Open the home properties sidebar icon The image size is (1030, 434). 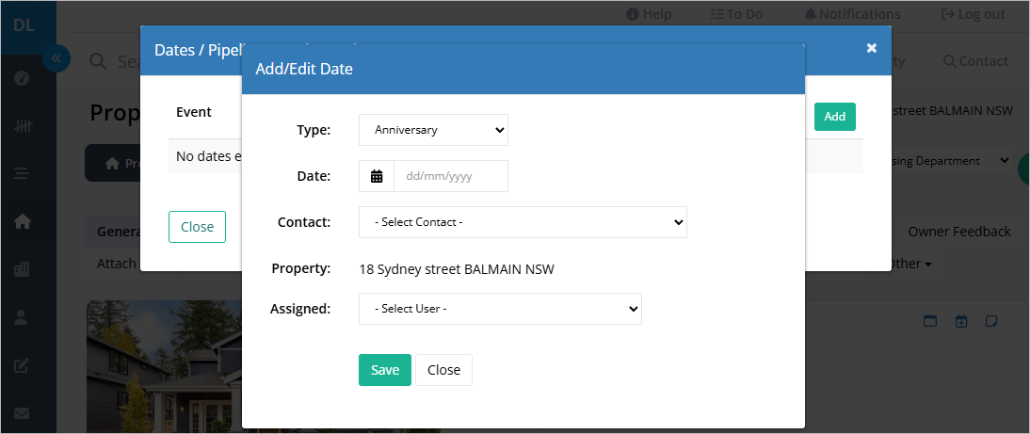tap(22, 221)
